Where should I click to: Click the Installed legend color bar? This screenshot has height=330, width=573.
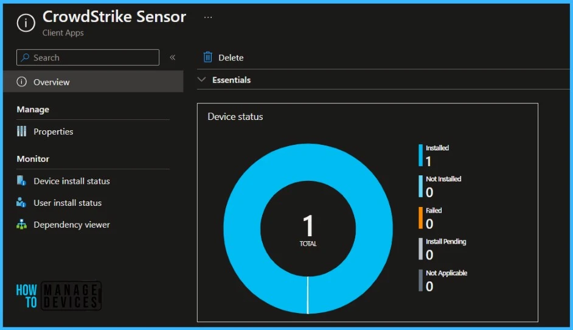click(420, 155)
